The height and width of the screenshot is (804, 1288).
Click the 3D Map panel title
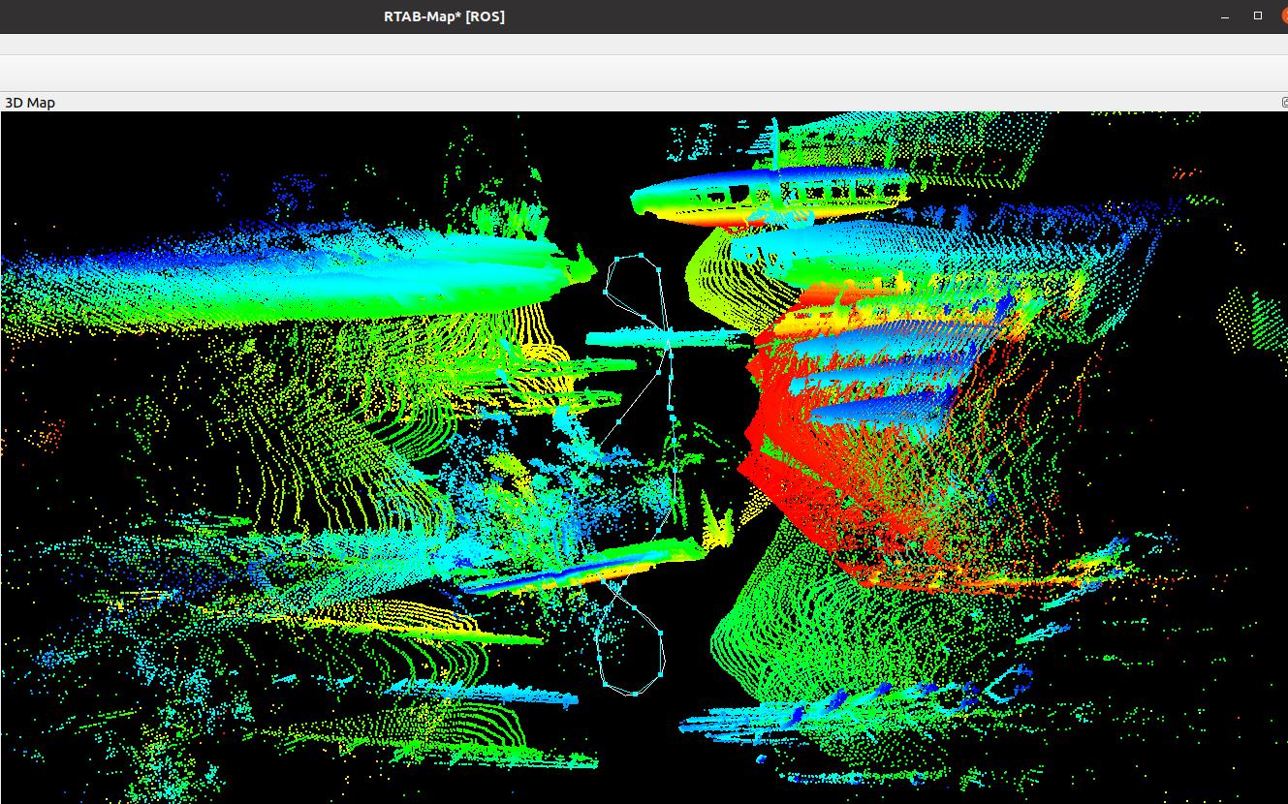[30, 103]
